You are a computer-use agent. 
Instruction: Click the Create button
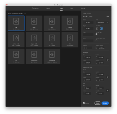(105, 103)
